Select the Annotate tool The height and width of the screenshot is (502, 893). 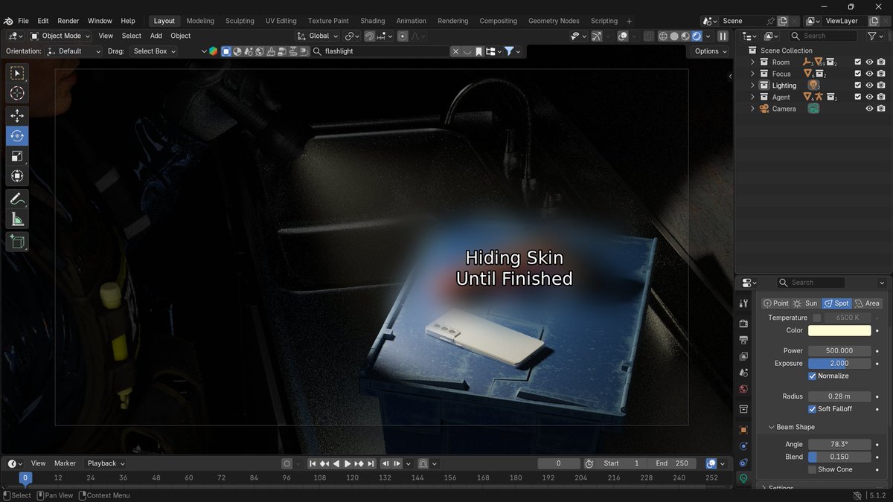point(17,199)
